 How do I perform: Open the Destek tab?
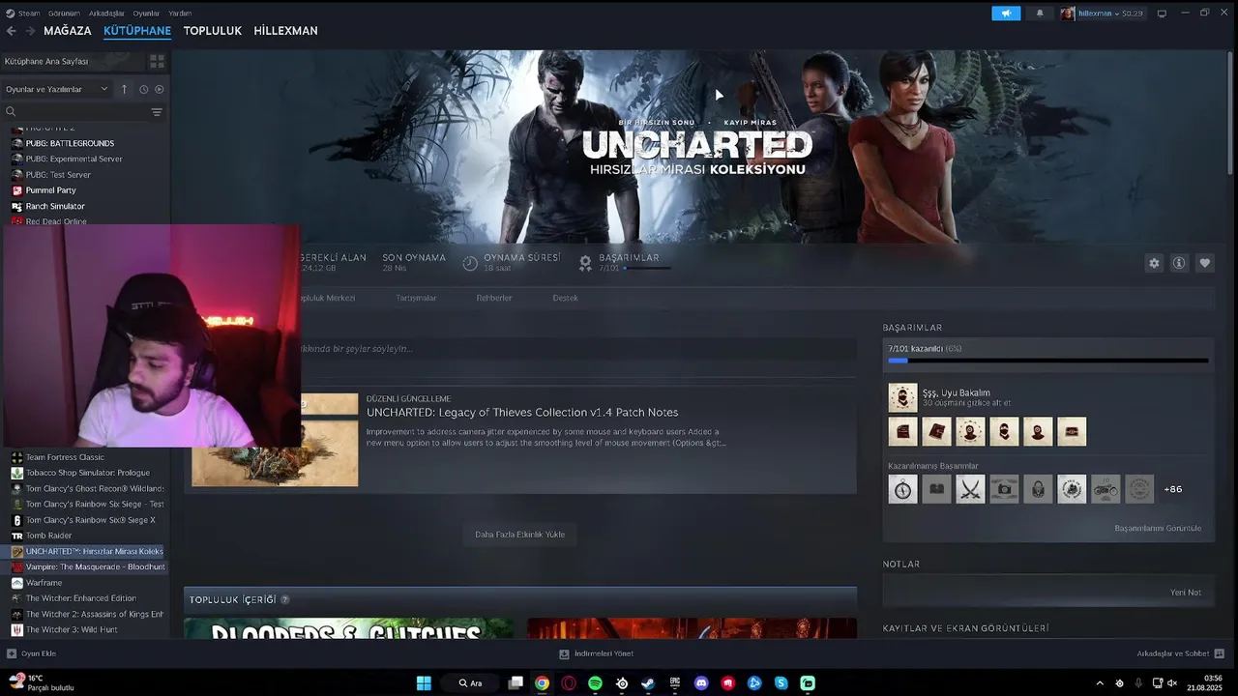(565, 298)
